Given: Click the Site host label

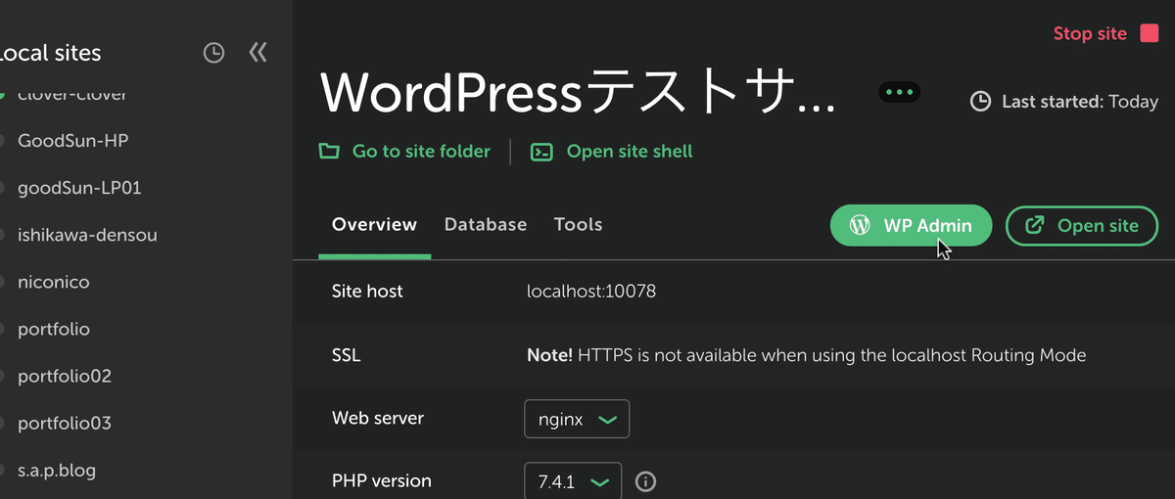Looking at the screenshot, I should (x=367, y=291).
